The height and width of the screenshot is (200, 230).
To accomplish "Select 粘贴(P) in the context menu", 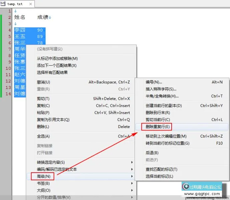I will point(81,113).
